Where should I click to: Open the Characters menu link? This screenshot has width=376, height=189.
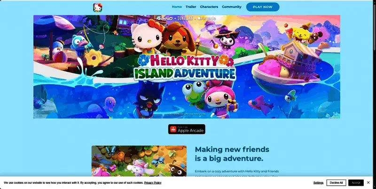(209, 7)
